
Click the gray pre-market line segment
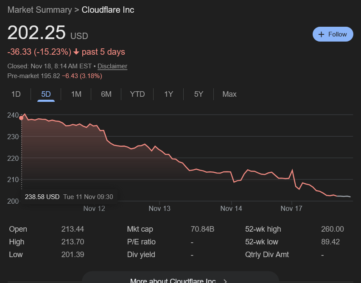click(344, 196)
